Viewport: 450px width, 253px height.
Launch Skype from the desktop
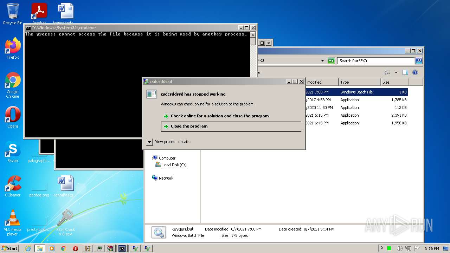point(13,151)
